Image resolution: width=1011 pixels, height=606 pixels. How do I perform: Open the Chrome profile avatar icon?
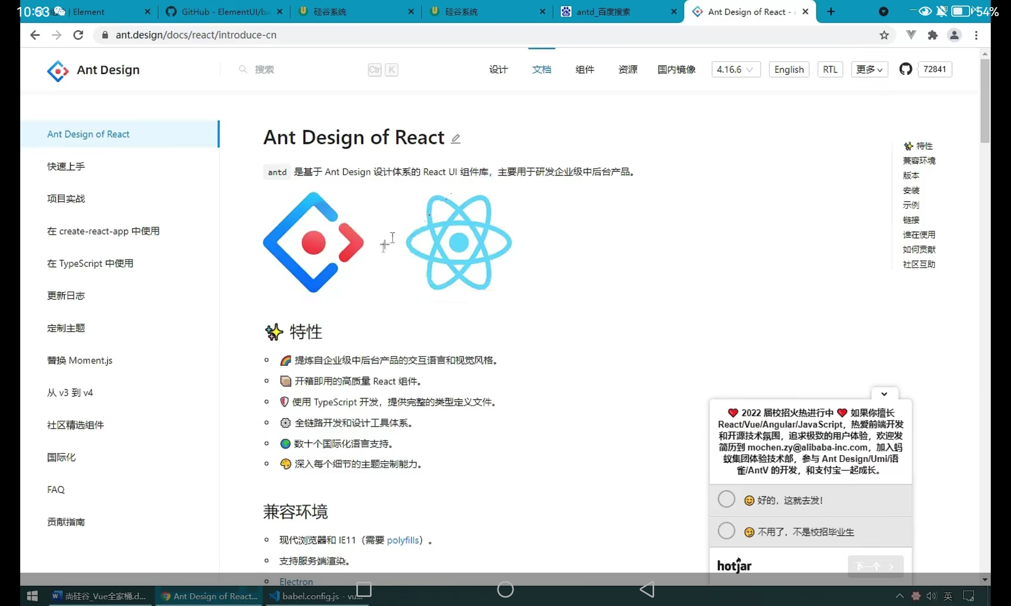coord(954,35)
